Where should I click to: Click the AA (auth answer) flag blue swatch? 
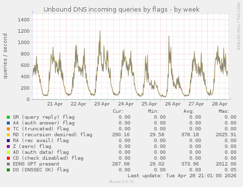coord(8,123)
